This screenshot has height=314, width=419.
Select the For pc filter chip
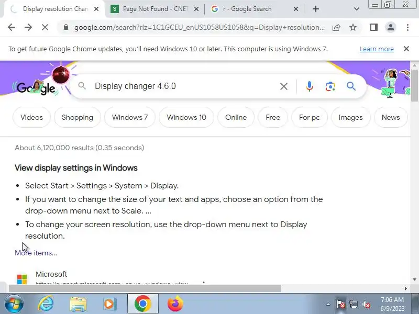(x=309, y=117)
